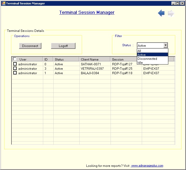186x170 pixels.
Task: Choose the highlighted Active list option
Action: click(152, 55)
